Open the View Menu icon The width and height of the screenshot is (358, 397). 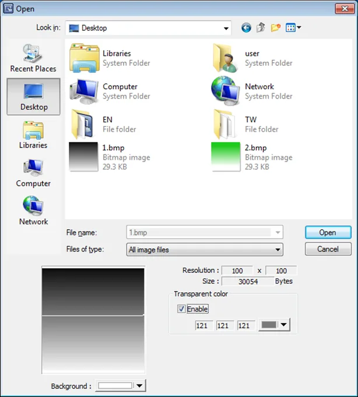(293, 27)
